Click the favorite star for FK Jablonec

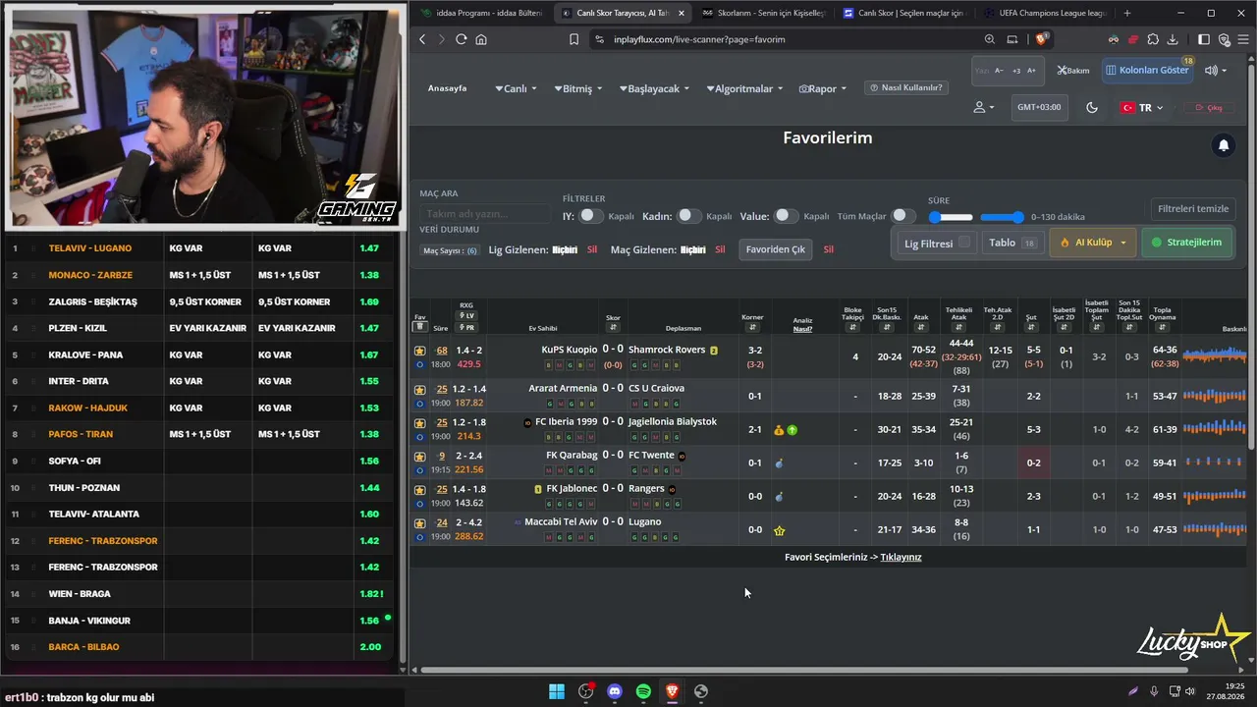coord(420,490)
